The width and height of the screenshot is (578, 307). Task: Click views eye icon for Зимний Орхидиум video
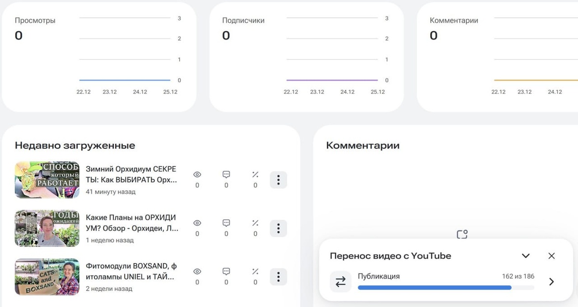tap(197, 174)
